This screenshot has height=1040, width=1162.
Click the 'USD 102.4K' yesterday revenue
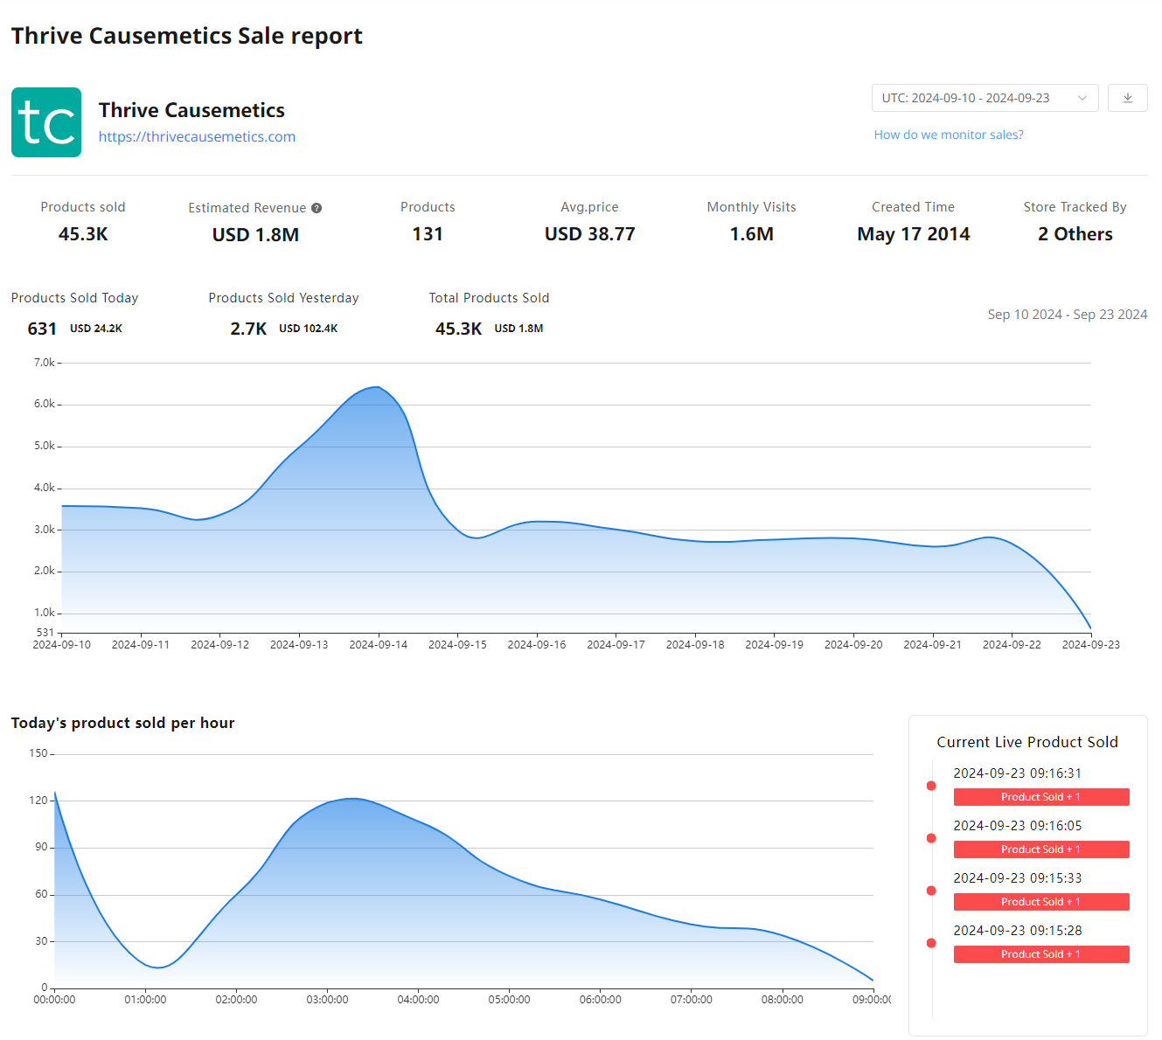click(x=308, y=329)
